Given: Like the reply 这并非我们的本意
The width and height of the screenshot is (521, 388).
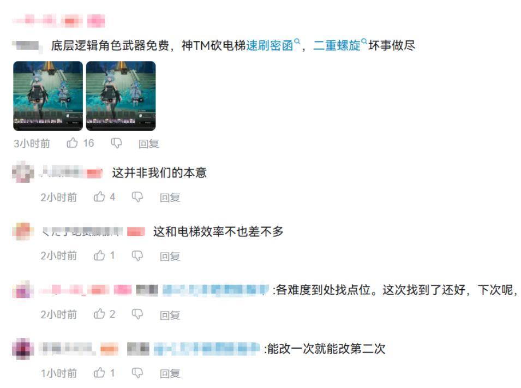Looking at the screenshot, I should pos(99,197).
